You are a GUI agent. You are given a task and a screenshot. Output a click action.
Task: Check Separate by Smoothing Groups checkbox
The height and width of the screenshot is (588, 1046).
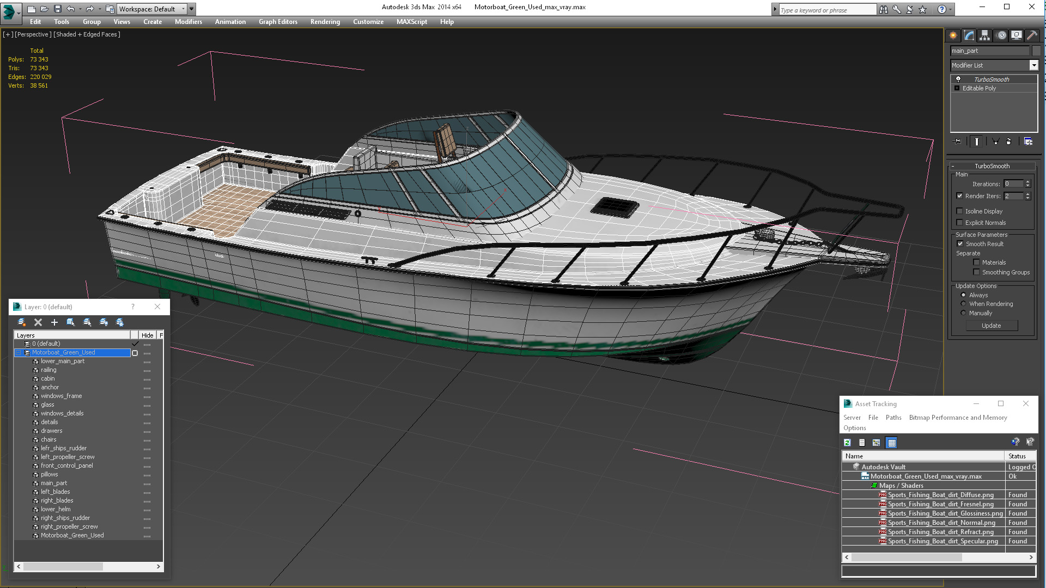[x=977, y=272]
